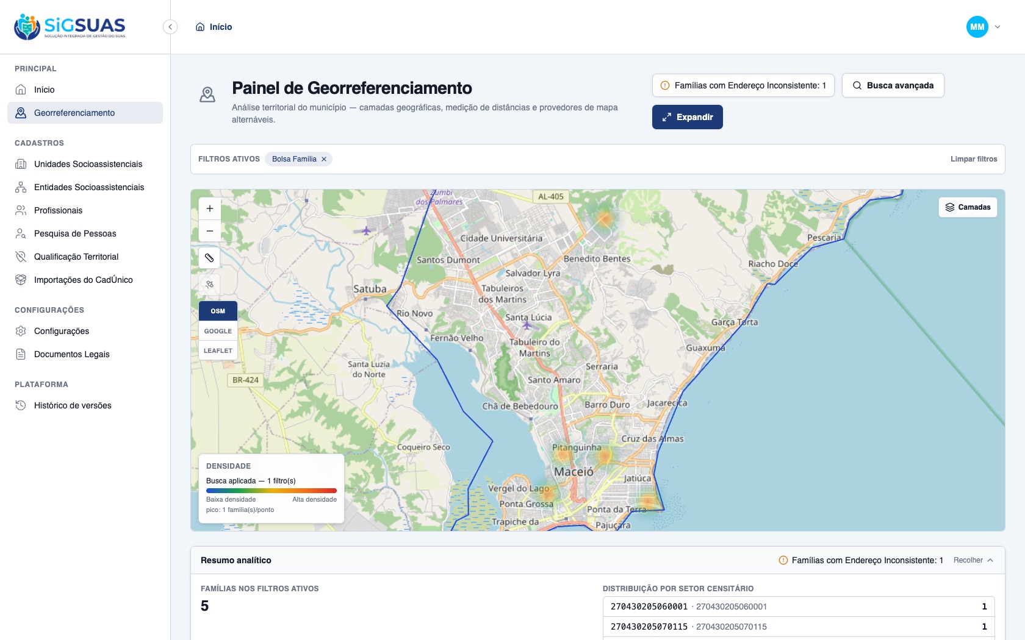Click the heat spot near Ponta da Terra
Image resolution: width=1025 pixels, height=640 pixels.
(x=649, y=502)
